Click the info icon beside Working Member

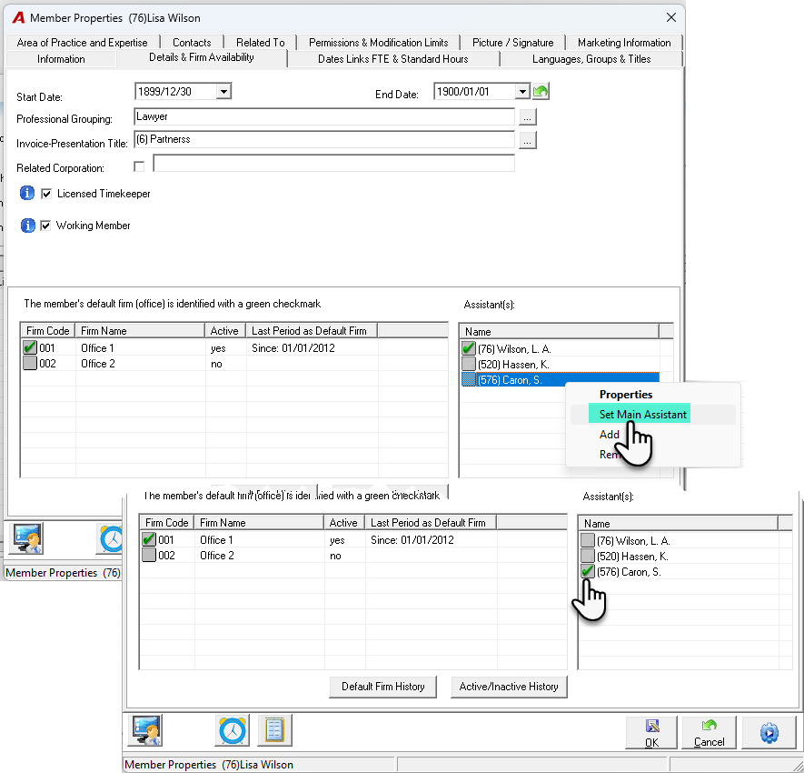27,226
